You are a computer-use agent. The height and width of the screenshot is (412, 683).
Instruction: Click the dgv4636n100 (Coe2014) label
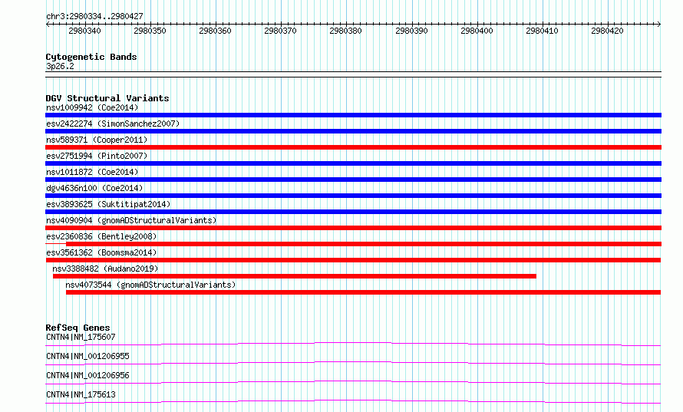(94, 188)
